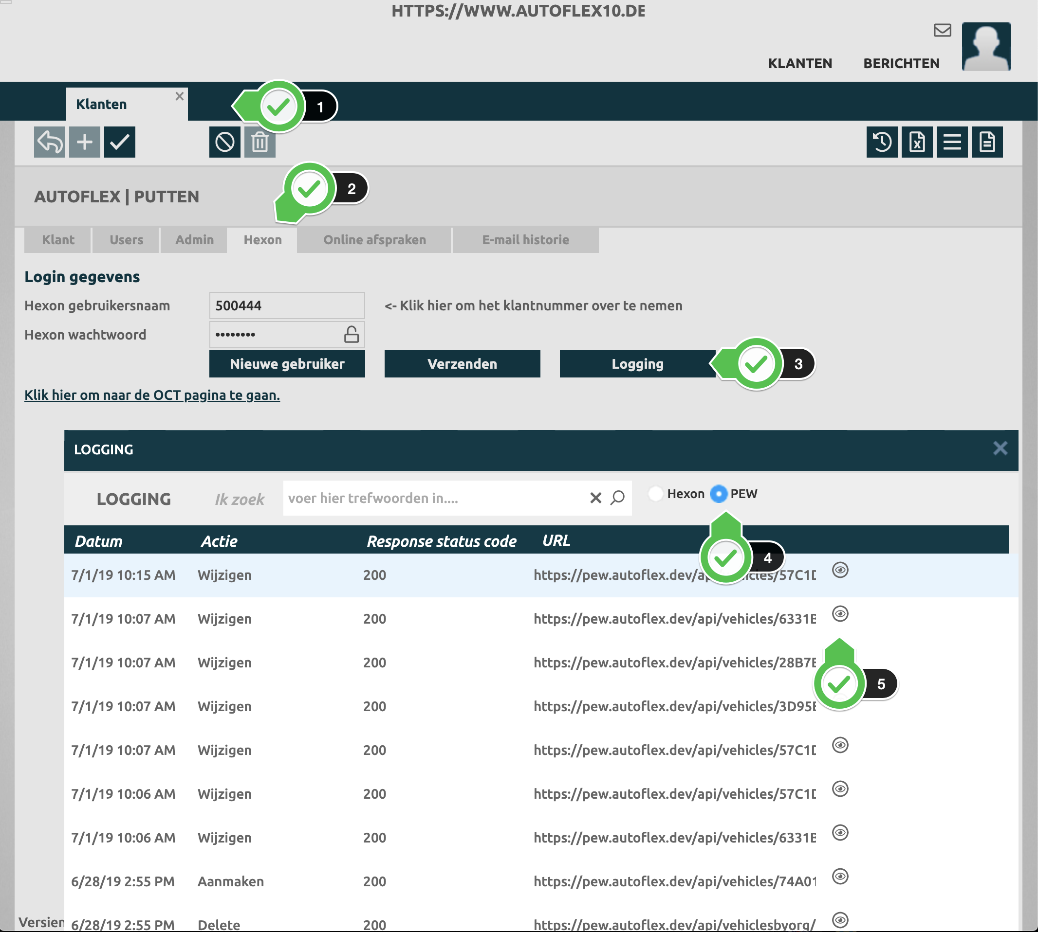Click the list view lines icon
This screenshot has height=932, width=1038.
click(x=952, y=142)
